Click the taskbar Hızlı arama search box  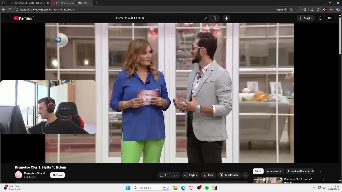point(152,188)
